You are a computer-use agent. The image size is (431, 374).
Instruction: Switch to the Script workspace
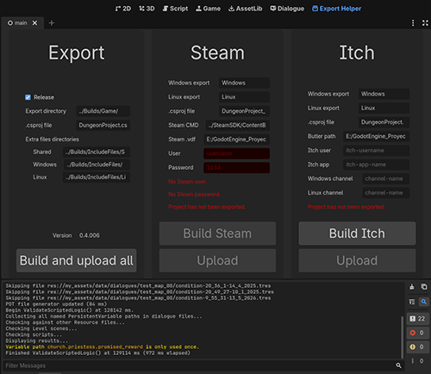(x=175, y=9)
